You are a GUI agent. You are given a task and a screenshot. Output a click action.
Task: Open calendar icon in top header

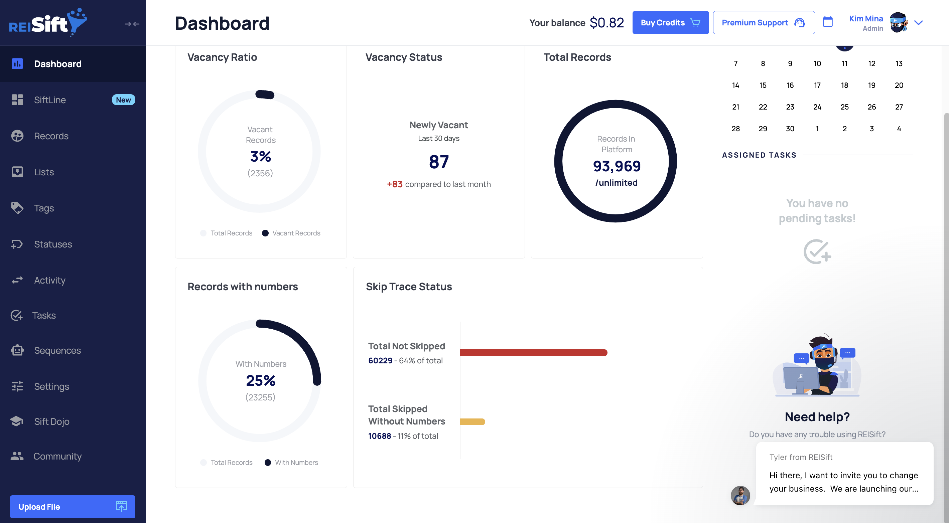[827, 22]
